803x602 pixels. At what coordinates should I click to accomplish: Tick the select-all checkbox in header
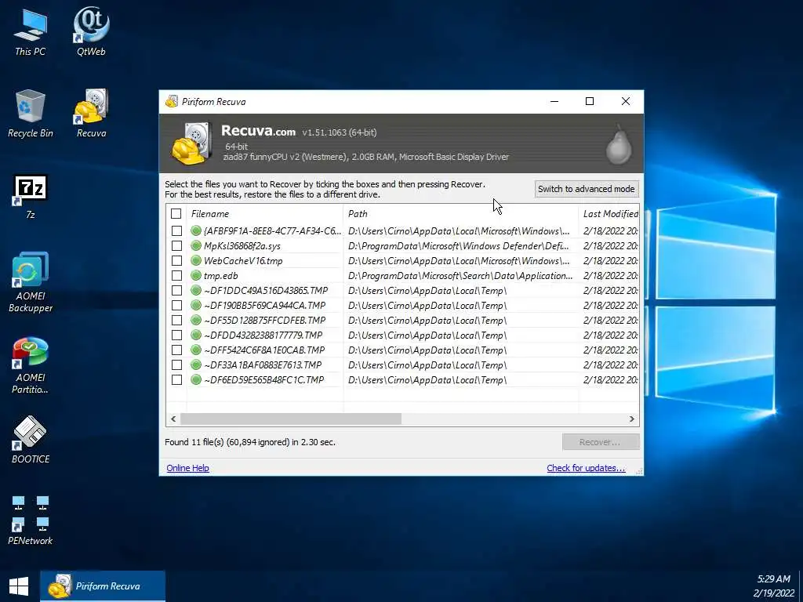tap(176, 213)
